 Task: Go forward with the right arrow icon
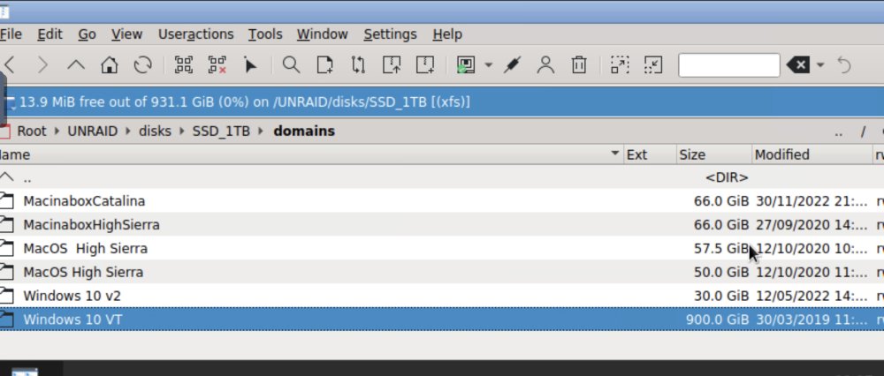pyautogui.click(x=42, y=65)
